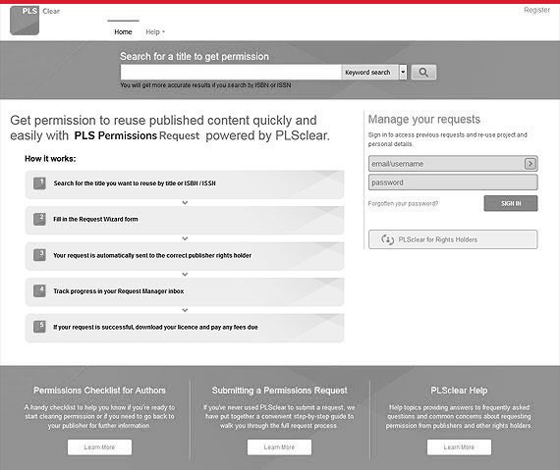Click chevron below Track progress step
This screenshot has height=470, width=560.
pos(185,310)
